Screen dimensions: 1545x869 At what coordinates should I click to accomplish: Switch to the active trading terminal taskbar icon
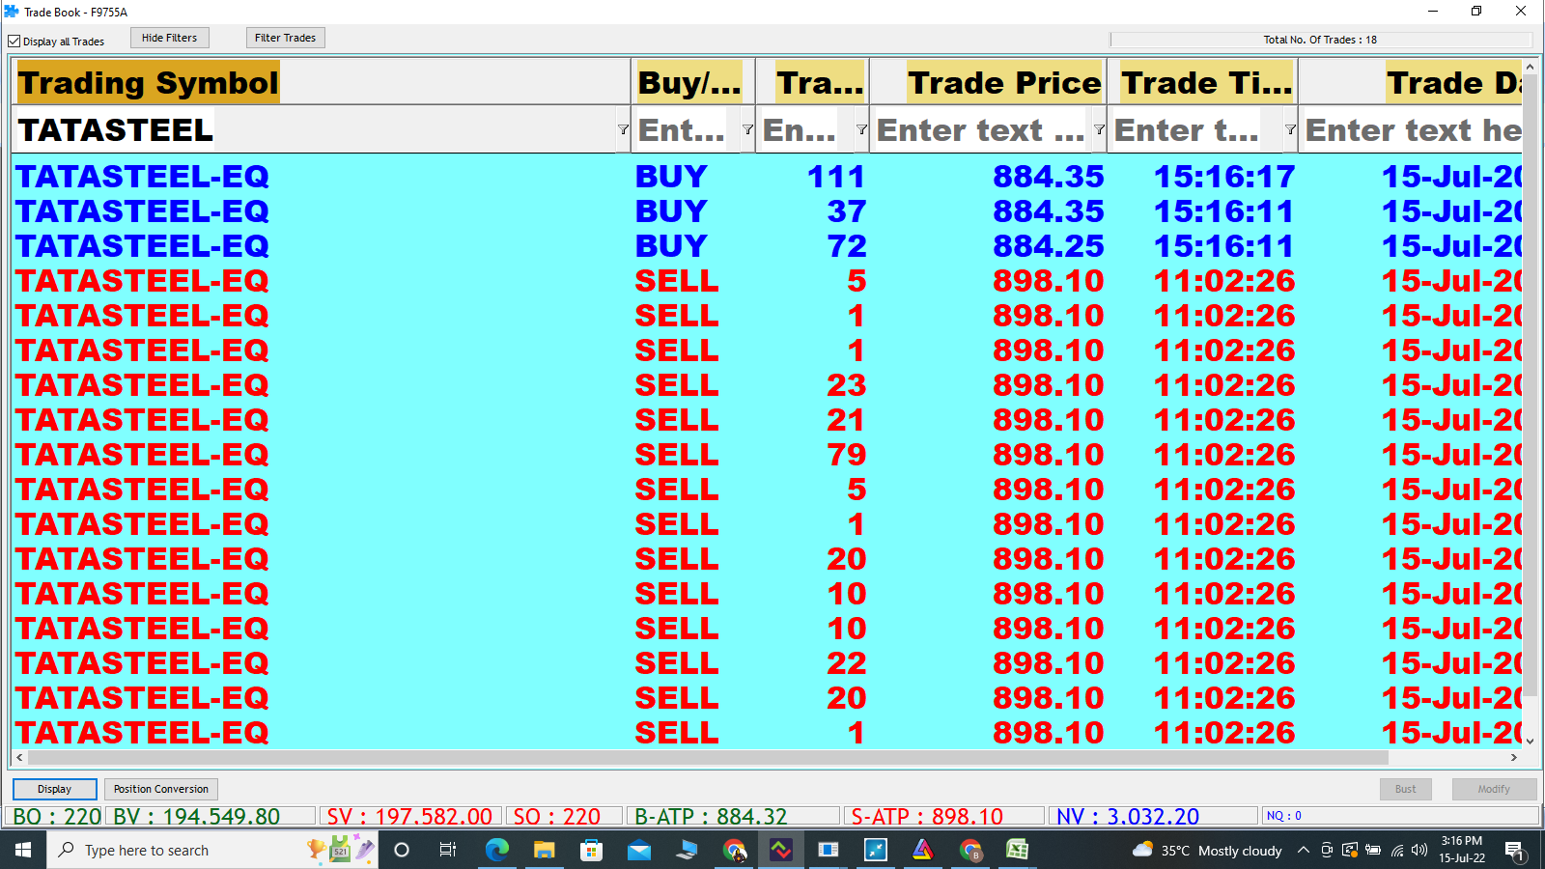tap(781, 850)
